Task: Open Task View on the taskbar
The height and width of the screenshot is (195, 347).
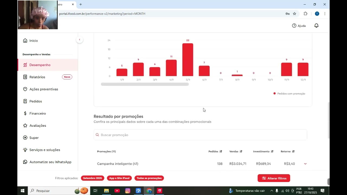Action: coord(95,191)
